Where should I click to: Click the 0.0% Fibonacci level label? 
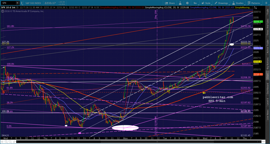pos(9,126)
